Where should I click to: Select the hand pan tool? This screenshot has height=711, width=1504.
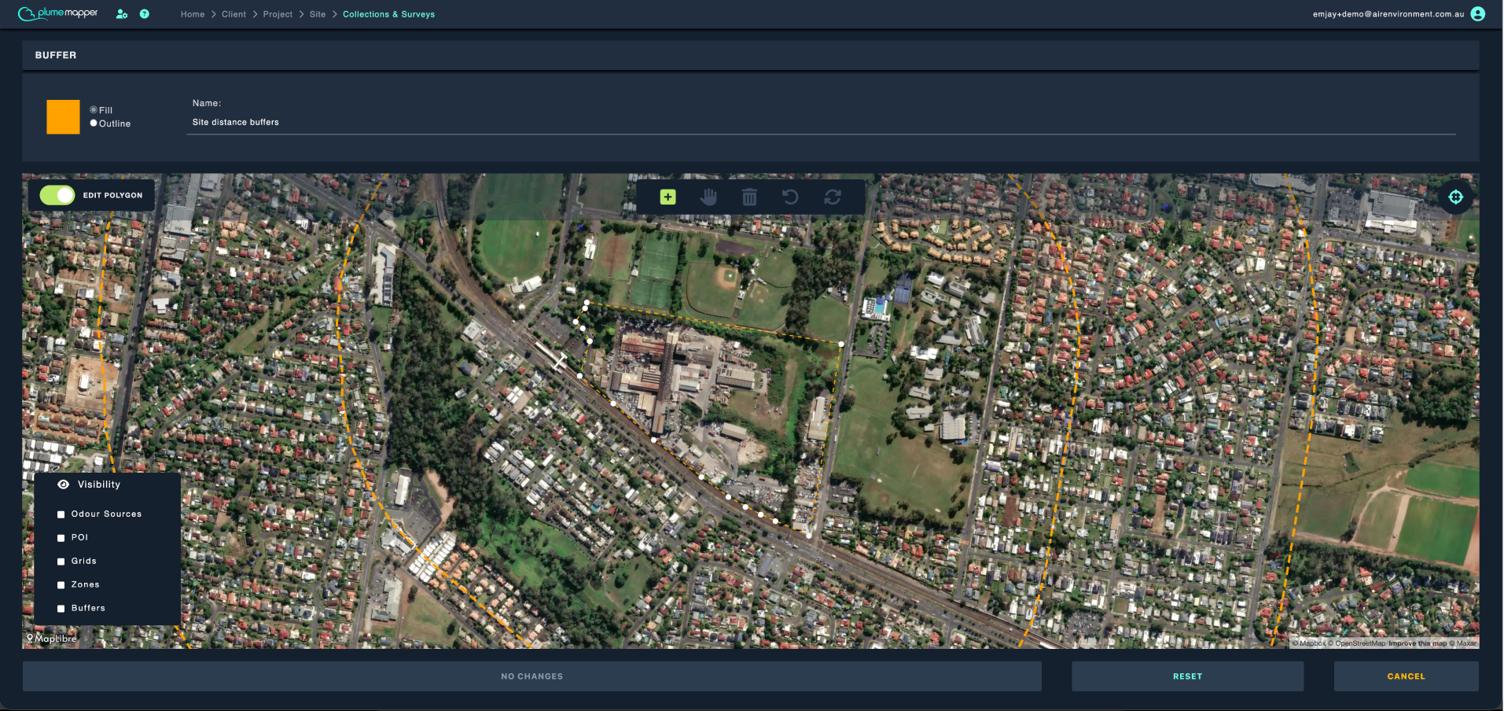pyautogui.click(x=709, y=197)
